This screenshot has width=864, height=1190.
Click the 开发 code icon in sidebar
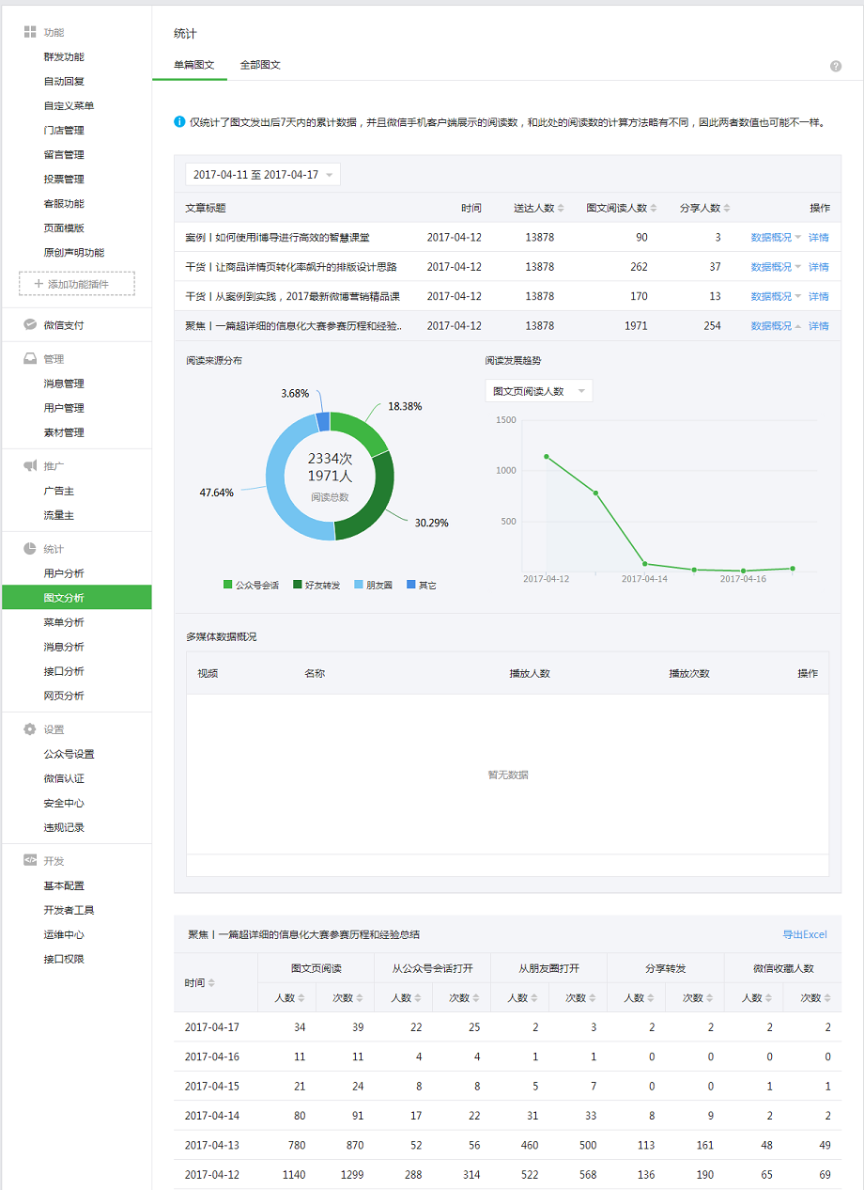tap(30, 861)
